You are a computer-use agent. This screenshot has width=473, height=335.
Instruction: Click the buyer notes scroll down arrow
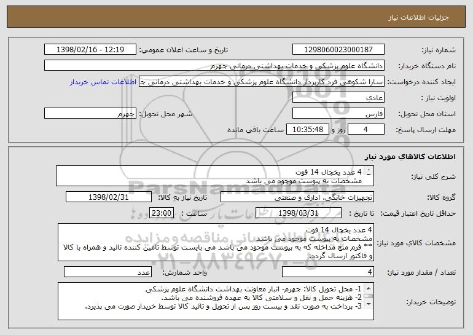point(369,304)
